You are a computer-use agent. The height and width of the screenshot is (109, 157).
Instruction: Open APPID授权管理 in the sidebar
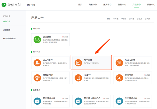tap(9, 38)
